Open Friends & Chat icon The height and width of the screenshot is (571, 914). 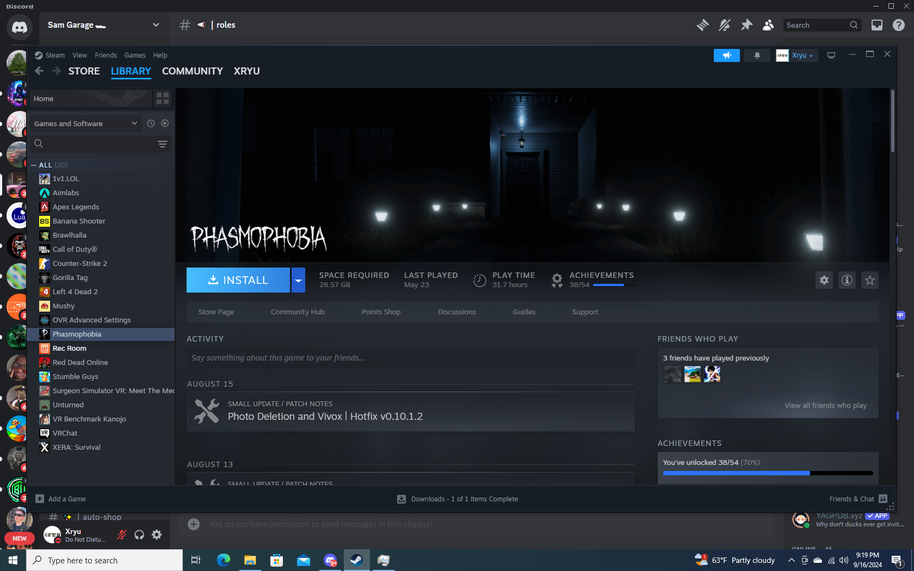[883, 499]
